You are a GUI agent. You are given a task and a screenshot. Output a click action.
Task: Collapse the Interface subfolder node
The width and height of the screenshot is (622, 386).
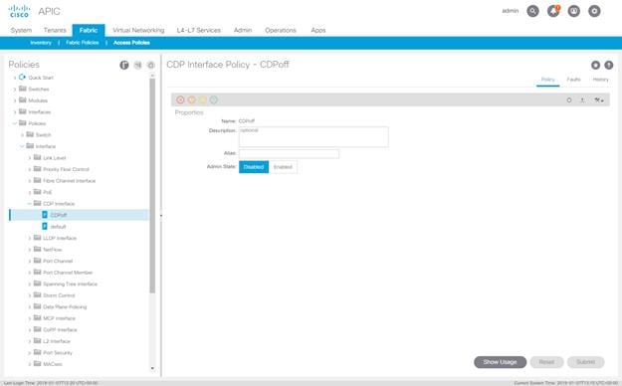click(22, 146)
